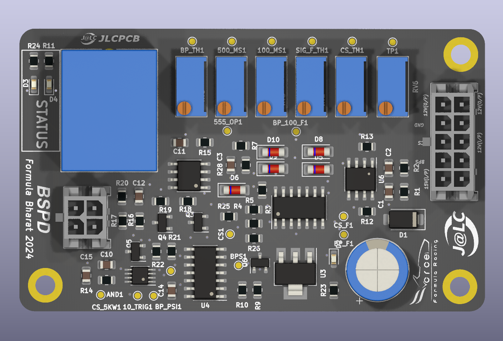The height and width of the screenshot is (341, 503).
Task: Click the BPS1 test pad
Action: [239, 265]
